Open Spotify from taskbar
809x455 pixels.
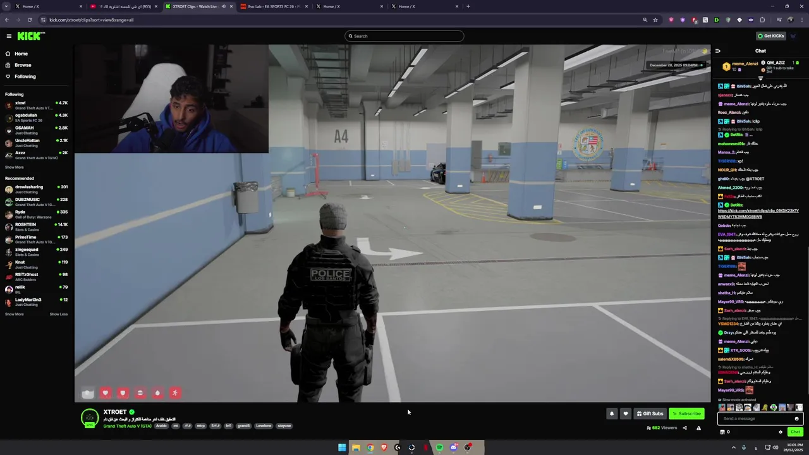(x=439, y=447)
